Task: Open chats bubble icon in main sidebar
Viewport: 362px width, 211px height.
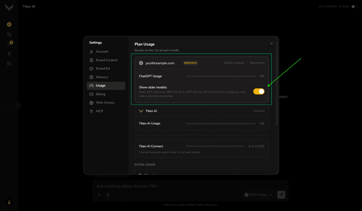Action: (9, 35)
